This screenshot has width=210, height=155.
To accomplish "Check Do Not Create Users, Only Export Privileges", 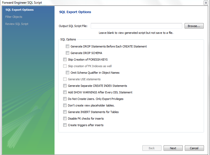I will click(x=65, y=99).
